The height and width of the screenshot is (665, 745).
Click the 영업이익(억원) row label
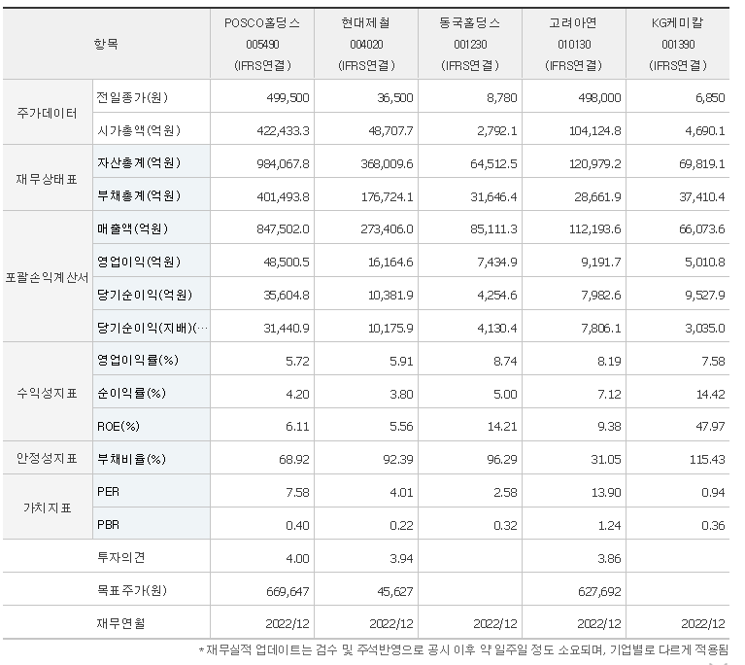[x=139, y=262]
